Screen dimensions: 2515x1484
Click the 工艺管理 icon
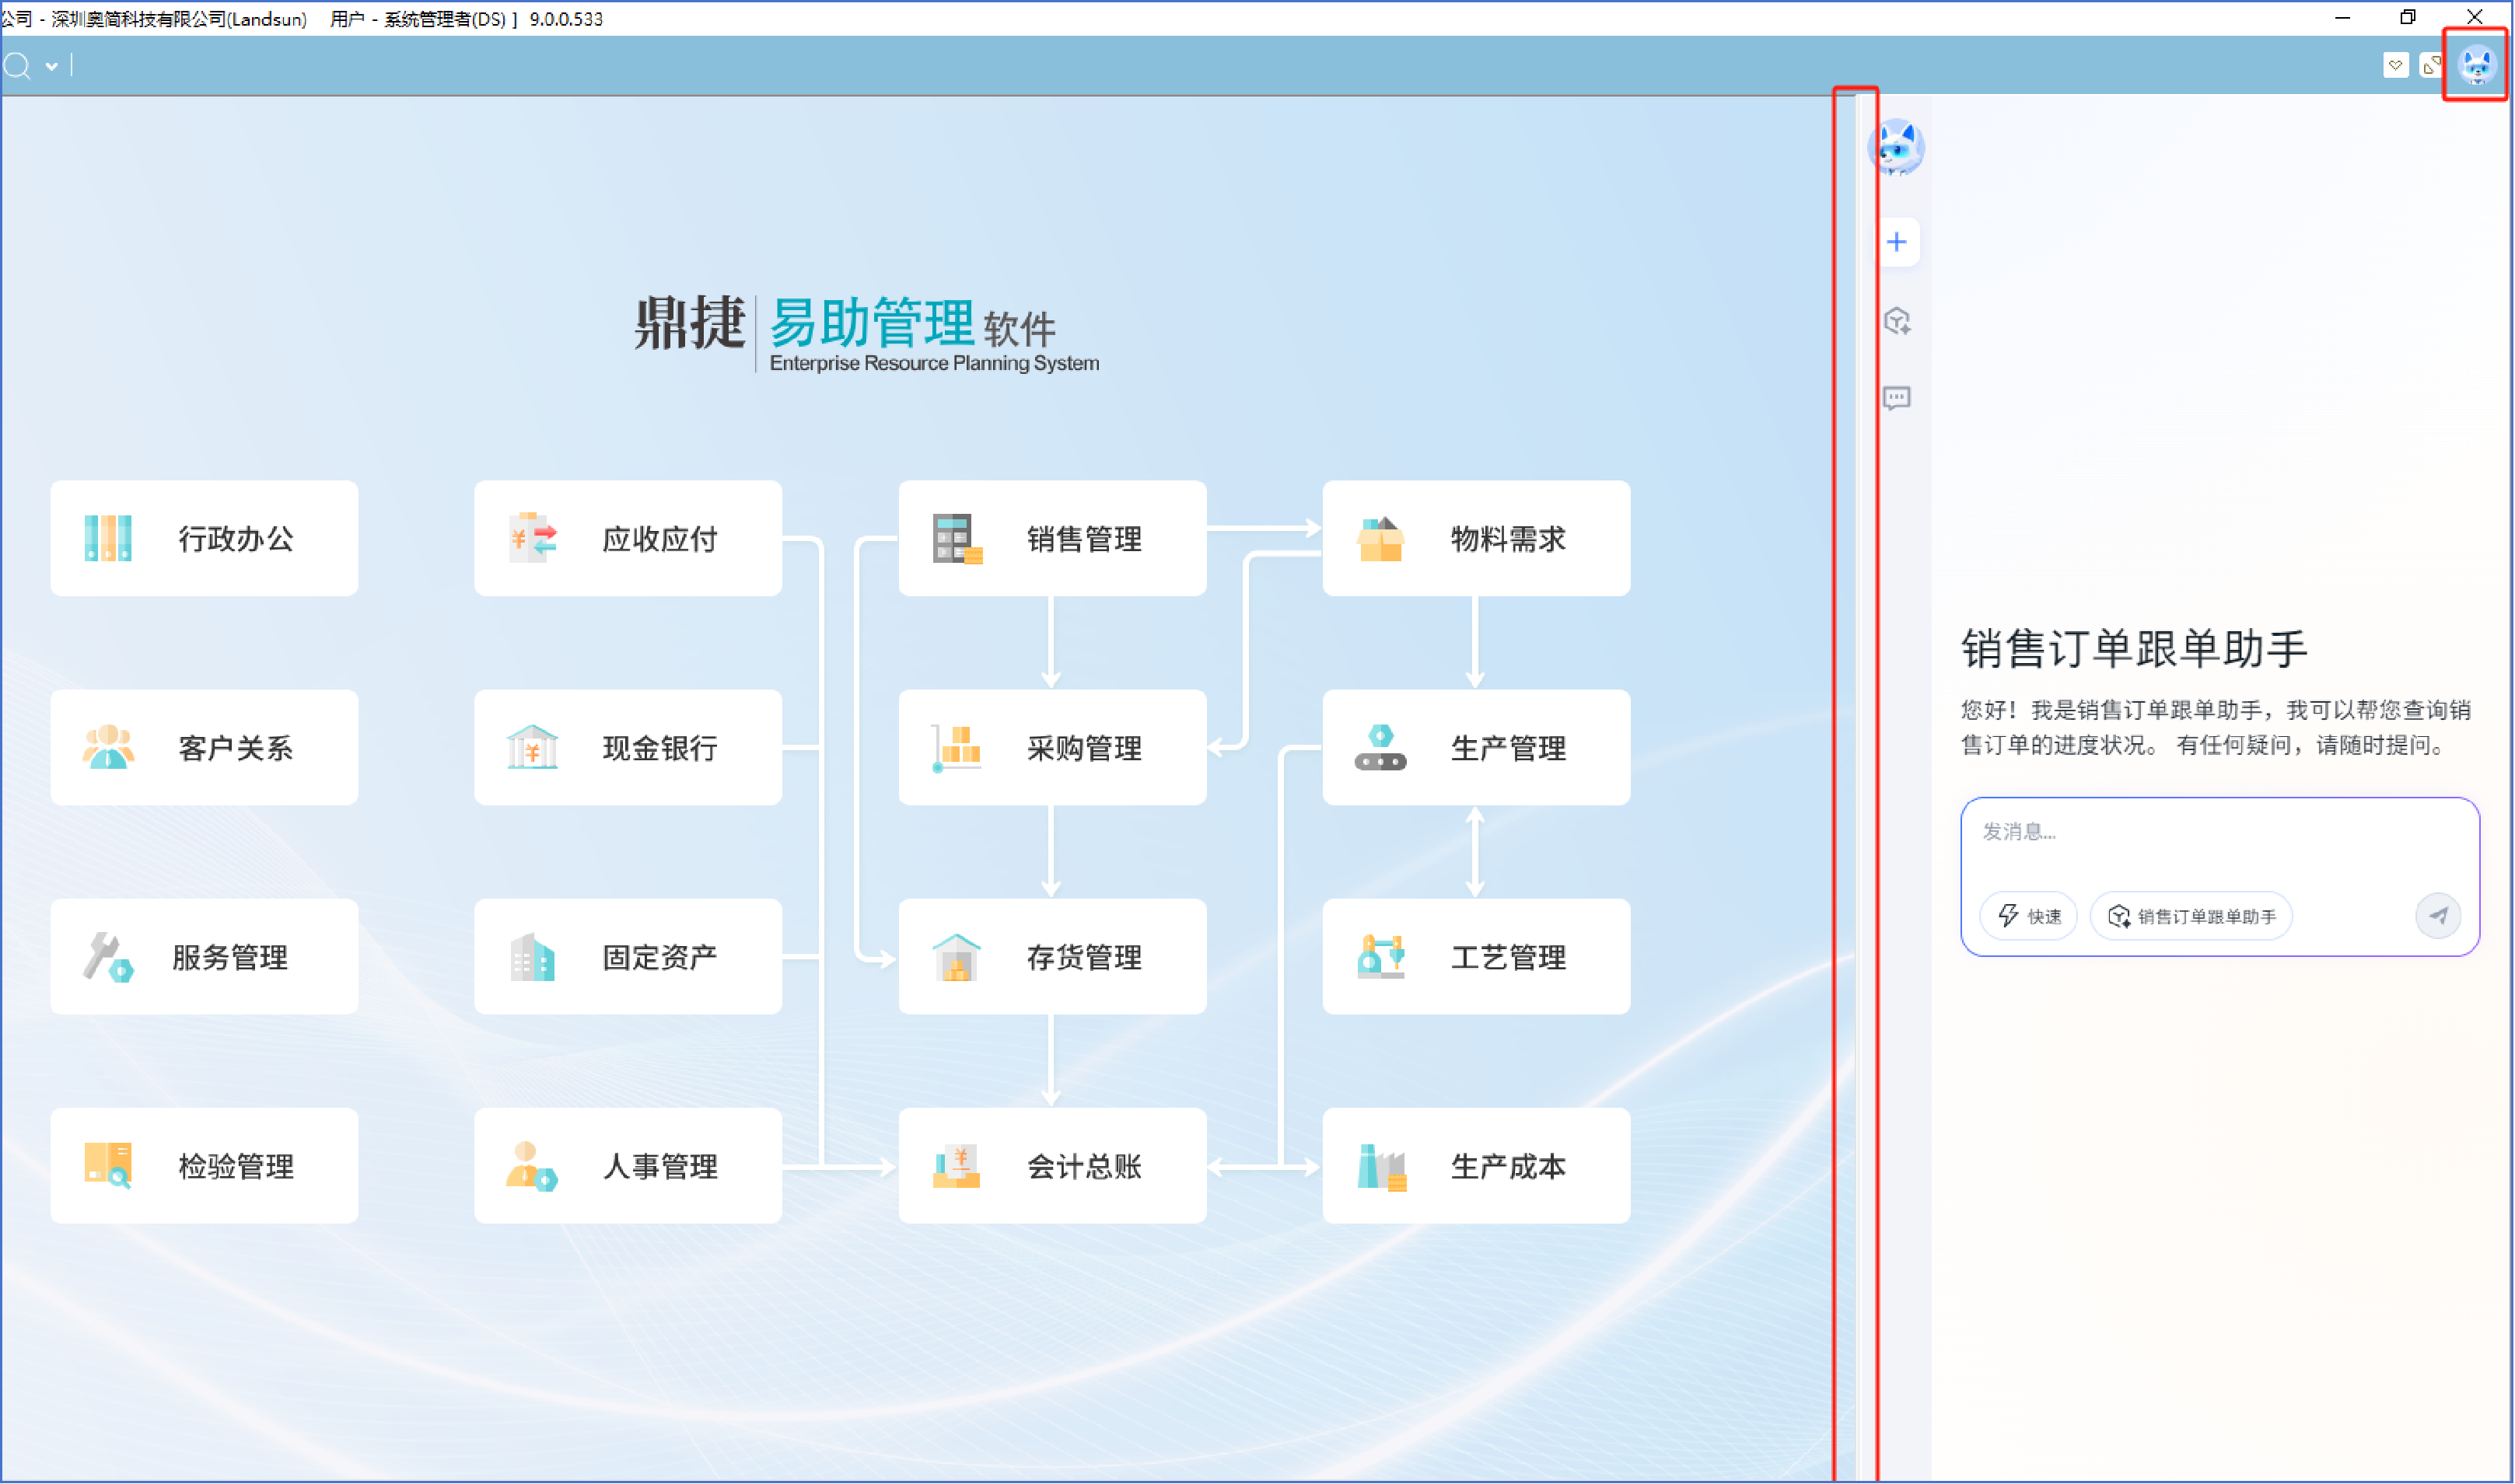[x=1380, y=957]
